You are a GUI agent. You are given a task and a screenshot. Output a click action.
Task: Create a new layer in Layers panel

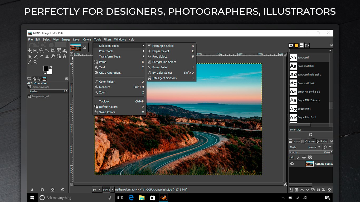(x=291, y=190)
